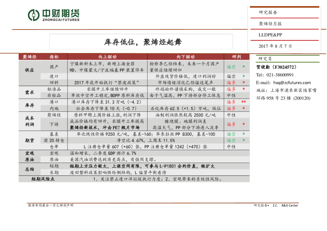Click the 基差 indicator cell
The width and height of the screenshot is (327, 231).
54,134
